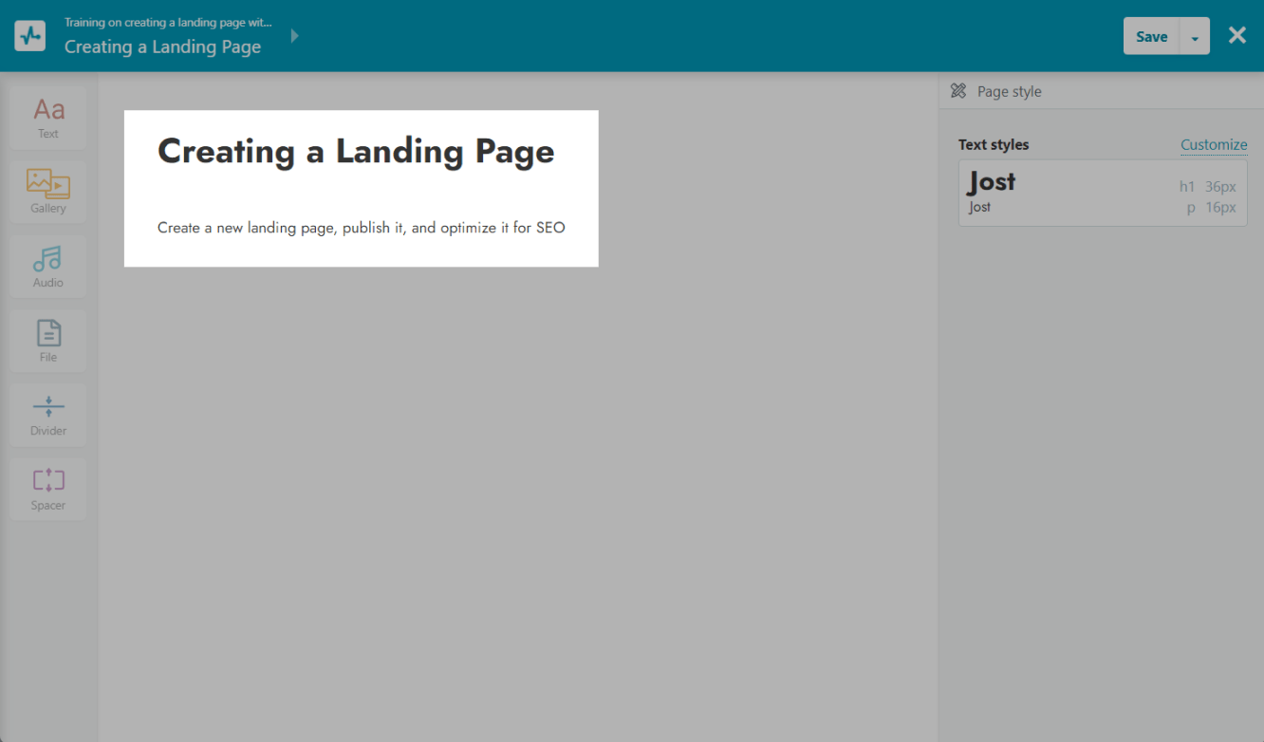Click the Page style pencil-ruler icon
Image resolution: width=1264 pixels, height=742 pixels.
[x=958, y=91]
